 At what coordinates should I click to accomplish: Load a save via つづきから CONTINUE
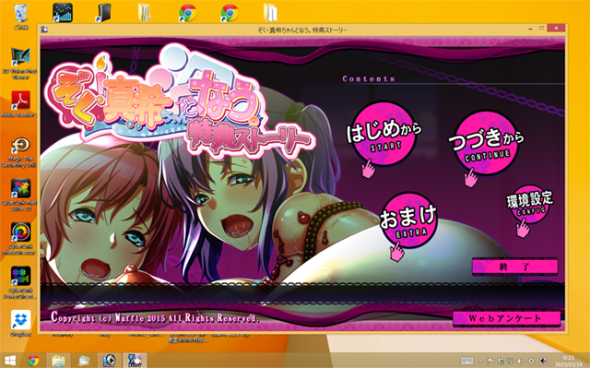coord(486,143)
